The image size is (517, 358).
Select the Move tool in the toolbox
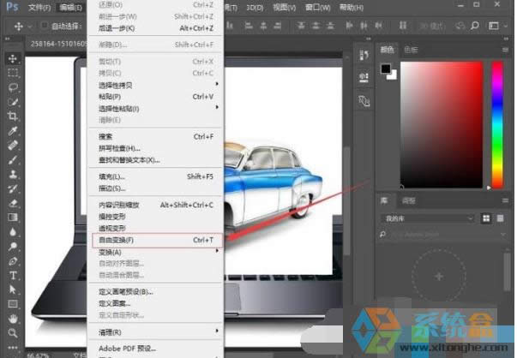click(14, 58)
